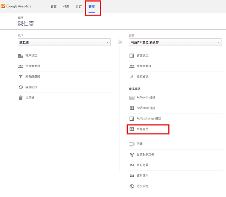The image size is (226, 197).
Task: Open 所有產品
Action: point(142,129)
